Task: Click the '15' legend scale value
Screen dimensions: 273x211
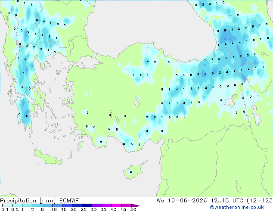Action: tap(64, 209)
